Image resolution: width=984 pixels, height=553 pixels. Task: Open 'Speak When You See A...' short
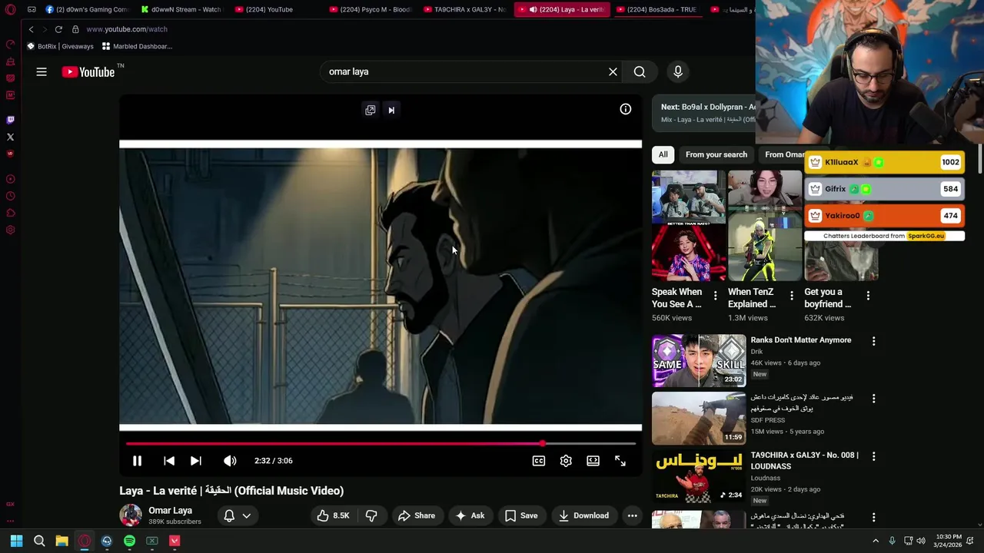688,226
